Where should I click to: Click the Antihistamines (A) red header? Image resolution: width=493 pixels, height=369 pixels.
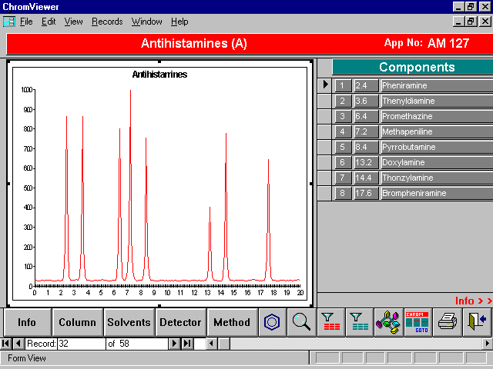(x=193, y=43)
